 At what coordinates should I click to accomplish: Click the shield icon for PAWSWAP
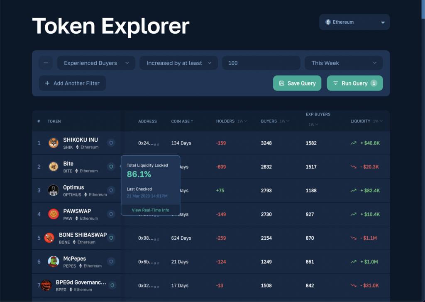tap(111, 214)
